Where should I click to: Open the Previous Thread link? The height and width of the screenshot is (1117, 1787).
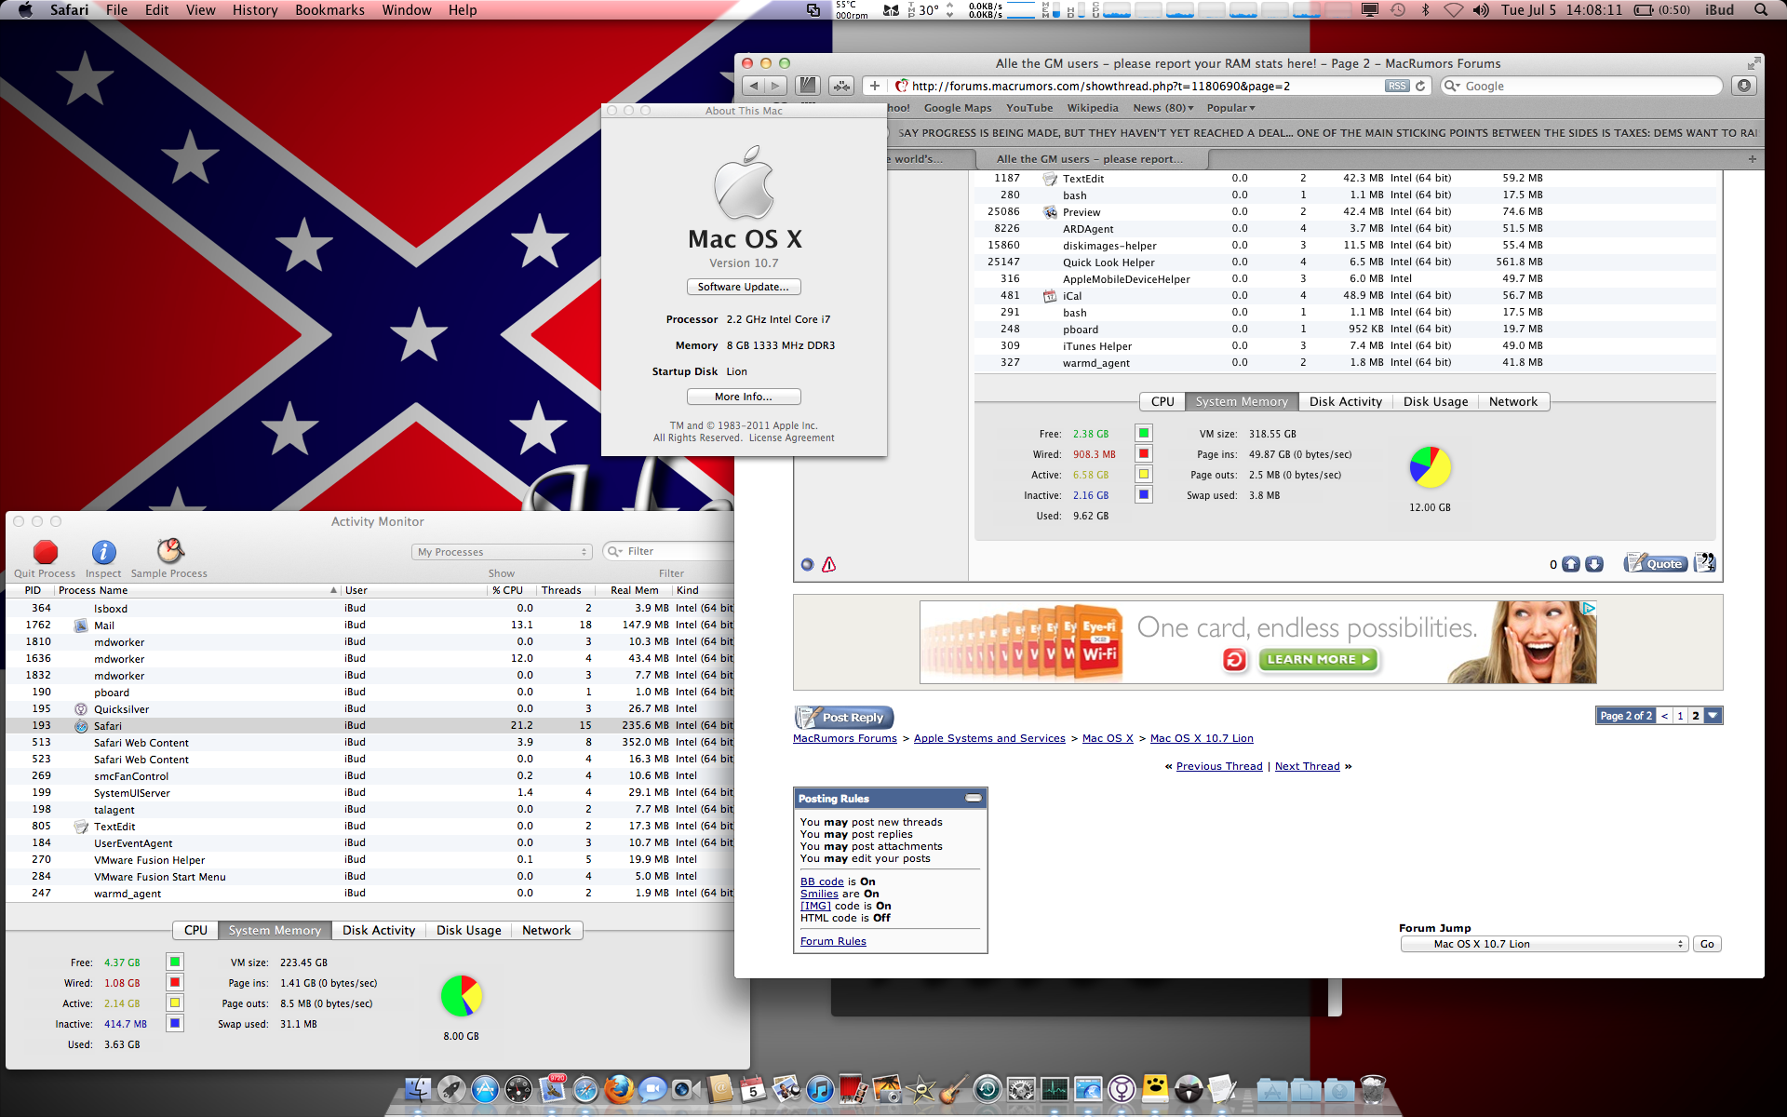pos(1219,766)
